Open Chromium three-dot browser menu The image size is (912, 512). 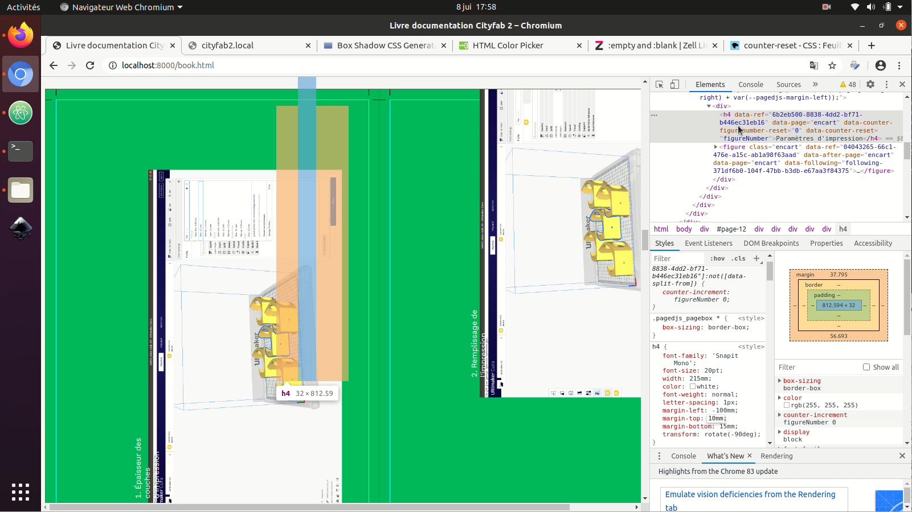[x=899, y=65]
